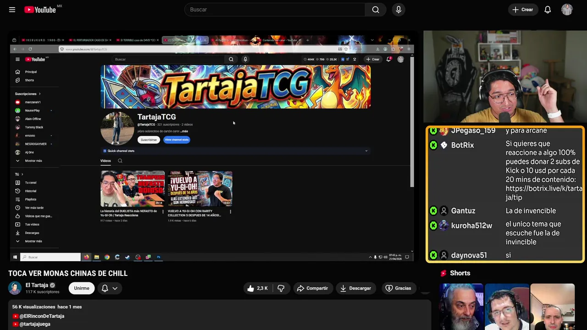
Task: In streamed browser, click Descargas sidebar entry
Action: [x=32, y=233]
